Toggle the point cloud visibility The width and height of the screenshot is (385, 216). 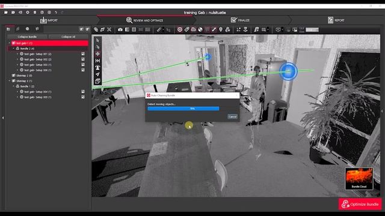click(x=194, y=29)
